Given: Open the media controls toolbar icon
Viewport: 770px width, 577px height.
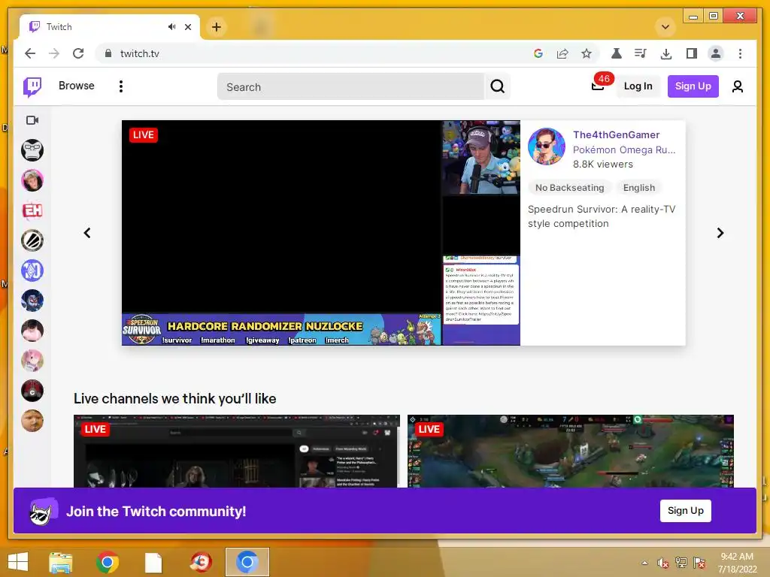Looking at the screenshot, I should tap(641, 53).
